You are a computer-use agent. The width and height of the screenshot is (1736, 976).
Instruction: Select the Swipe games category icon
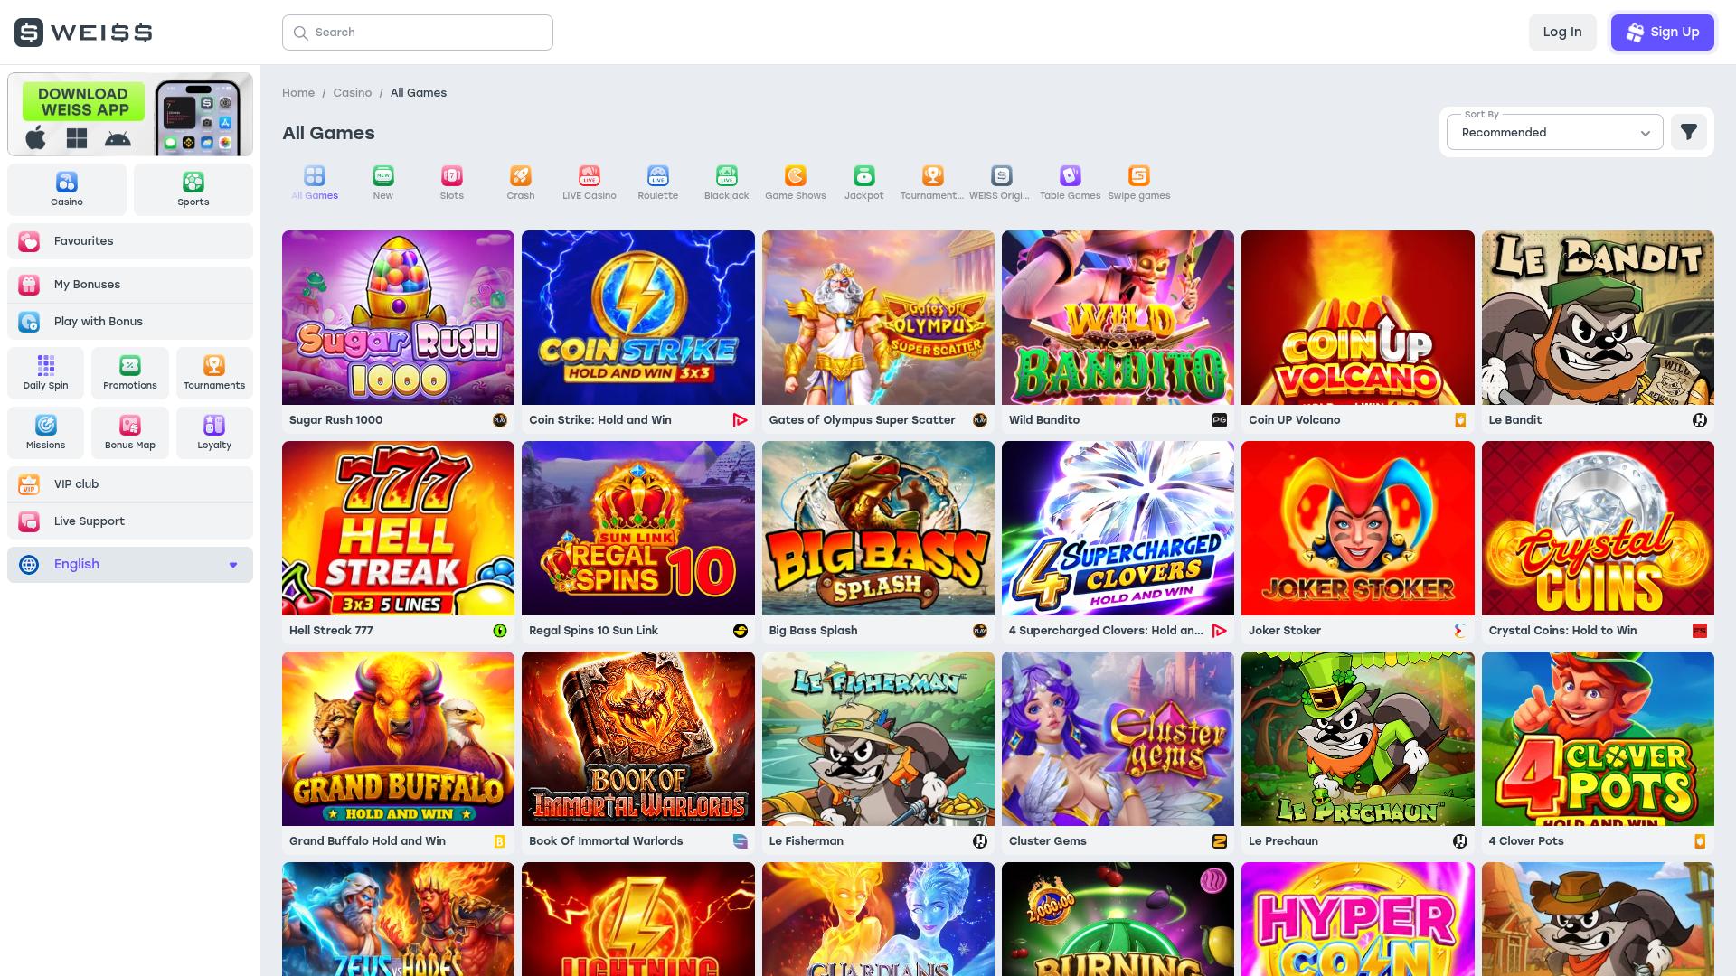pyautogui.click(x=1139, y=175)
